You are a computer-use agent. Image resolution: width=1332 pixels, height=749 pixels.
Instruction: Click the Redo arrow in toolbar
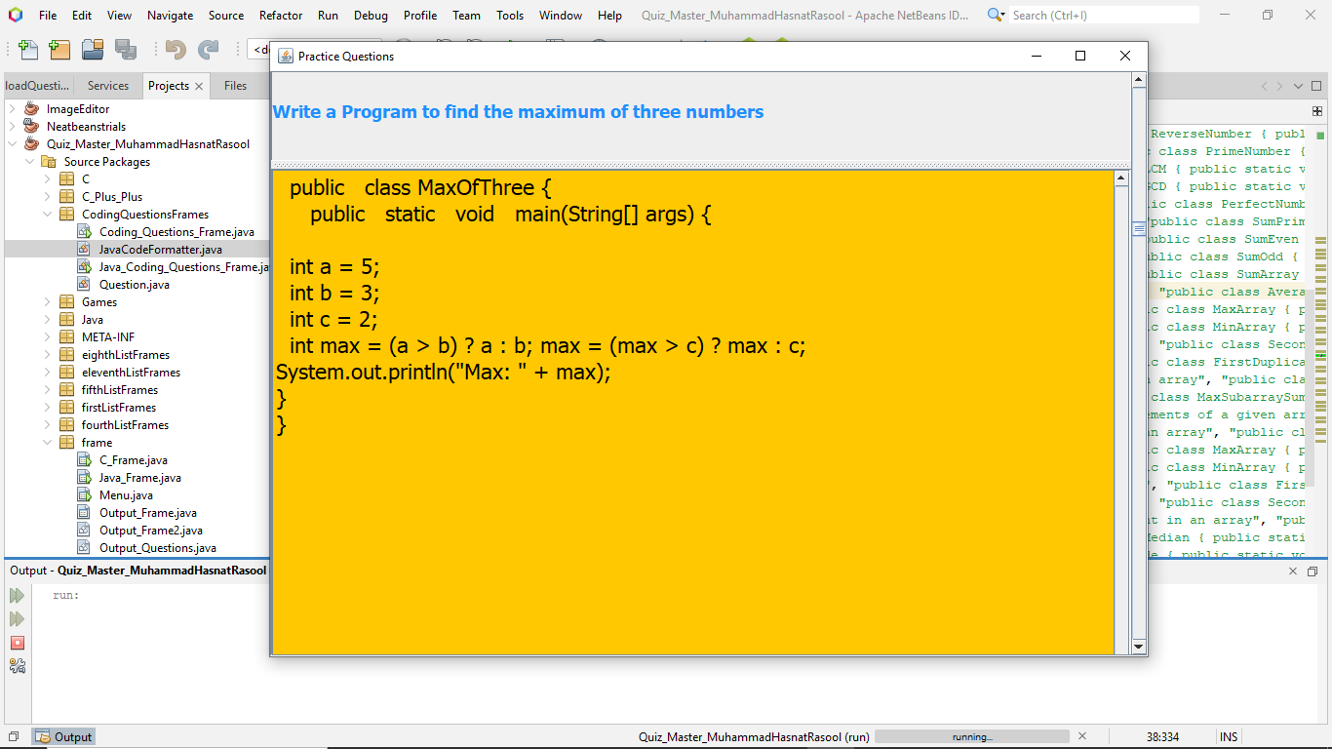pos(208,50)
